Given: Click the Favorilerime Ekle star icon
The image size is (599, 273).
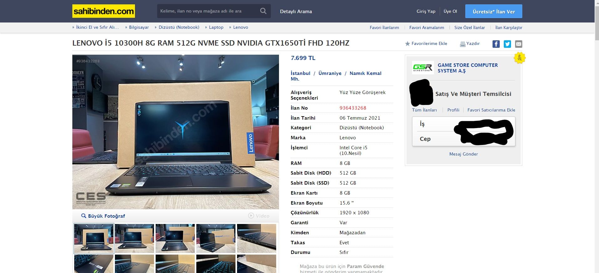Looking at the screenshot, I should [407, 44].
